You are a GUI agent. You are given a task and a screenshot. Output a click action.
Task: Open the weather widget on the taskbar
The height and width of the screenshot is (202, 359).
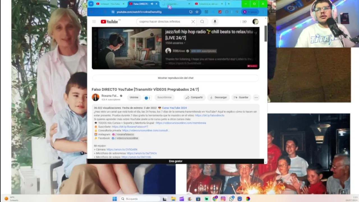11,199
